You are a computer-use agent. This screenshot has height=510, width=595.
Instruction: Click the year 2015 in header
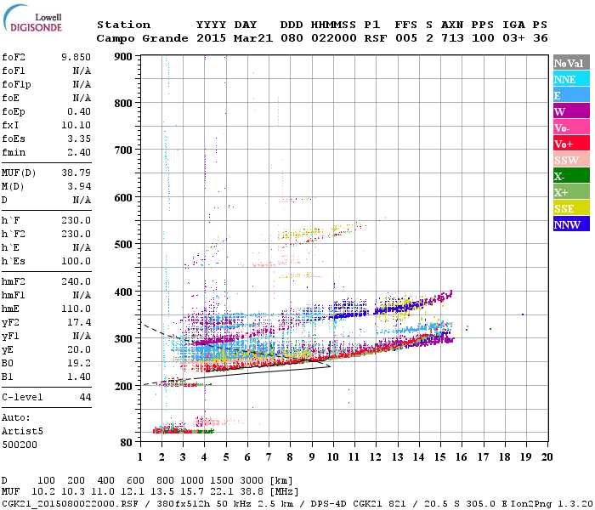(x=212, y=38)
